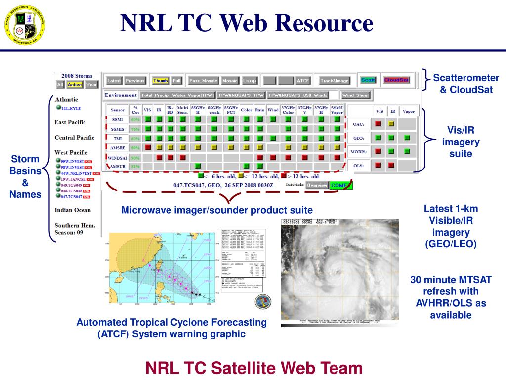Click the ATCF button
The image size is (506, 380).
tap(303, 81)
